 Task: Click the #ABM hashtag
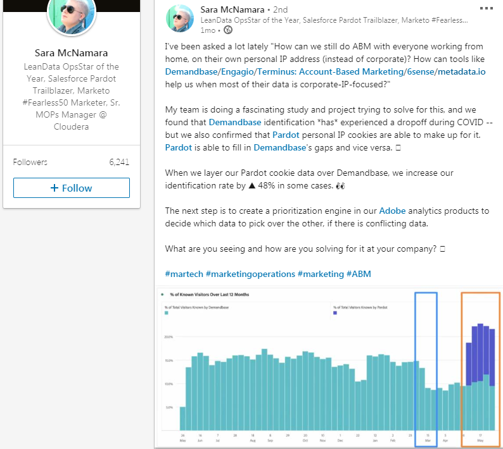click(359, 274)
